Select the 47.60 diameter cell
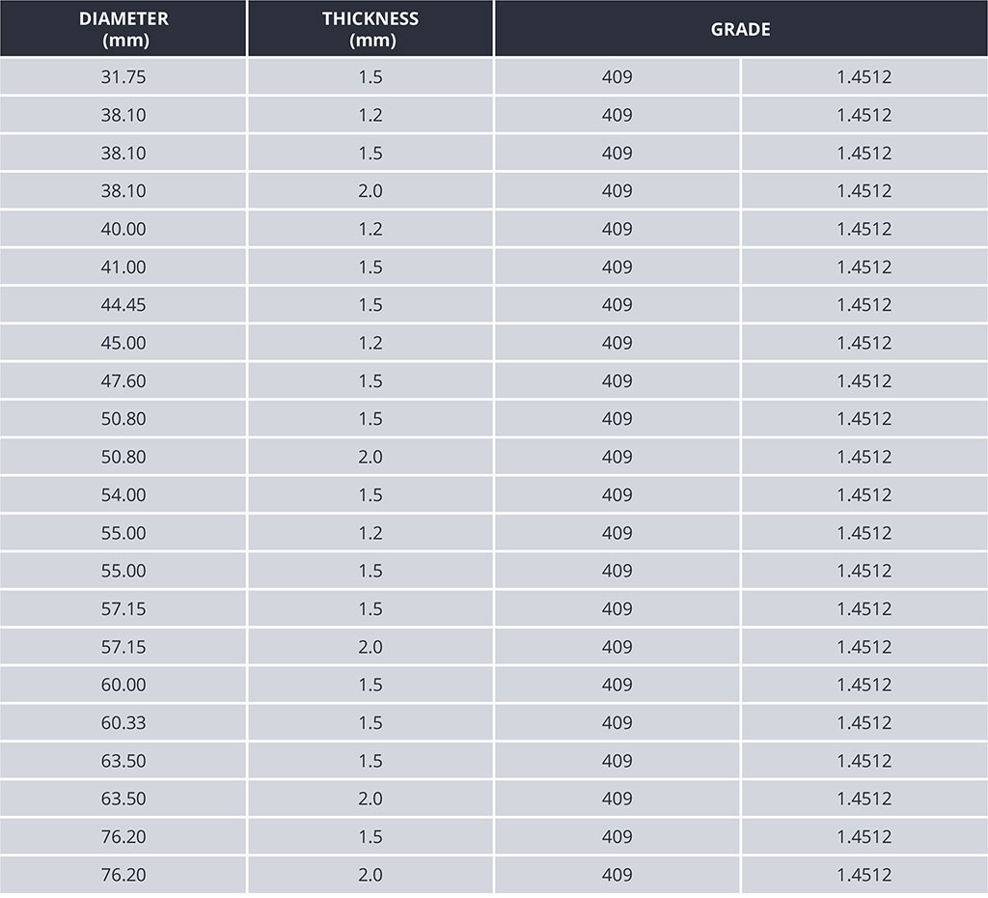This screenshot has height=898, width=988. (x=123, y=381)
